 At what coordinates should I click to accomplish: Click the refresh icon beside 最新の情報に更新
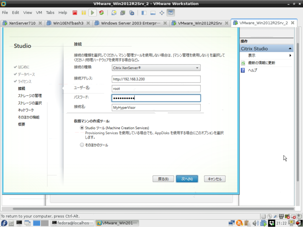243,63
